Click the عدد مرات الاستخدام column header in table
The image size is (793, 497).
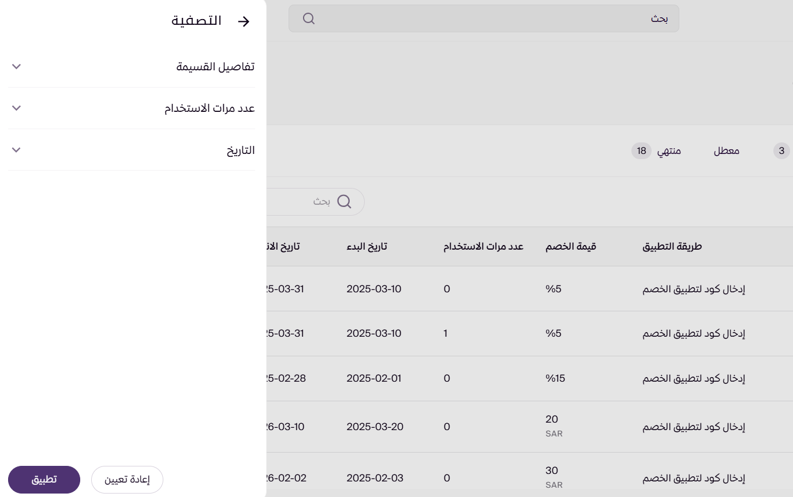pyautogui.click(x=483, y=247)
